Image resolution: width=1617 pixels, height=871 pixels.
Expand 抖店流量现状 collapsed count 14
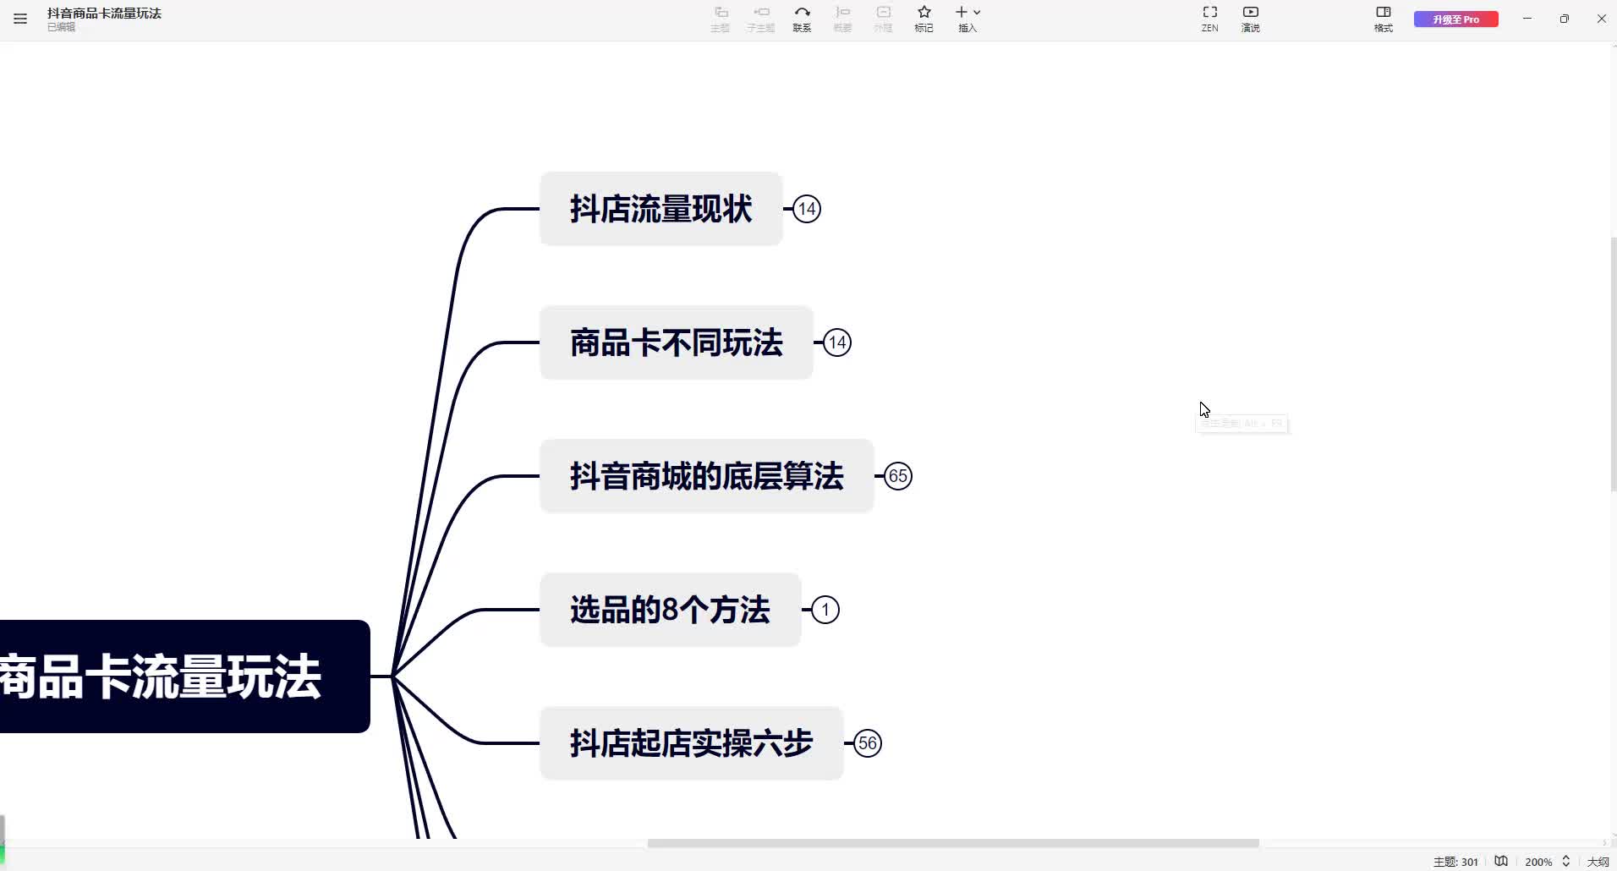[807, 209]
